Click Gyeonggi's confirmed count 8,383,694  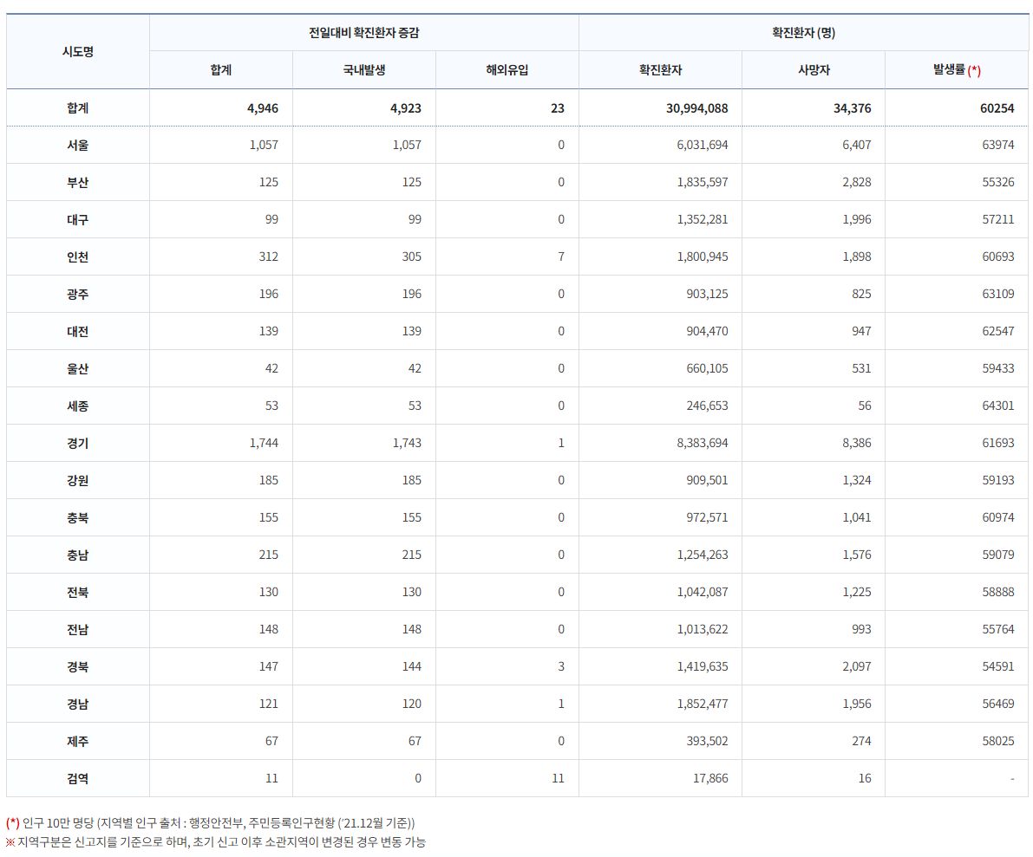[x=703, y=443]
